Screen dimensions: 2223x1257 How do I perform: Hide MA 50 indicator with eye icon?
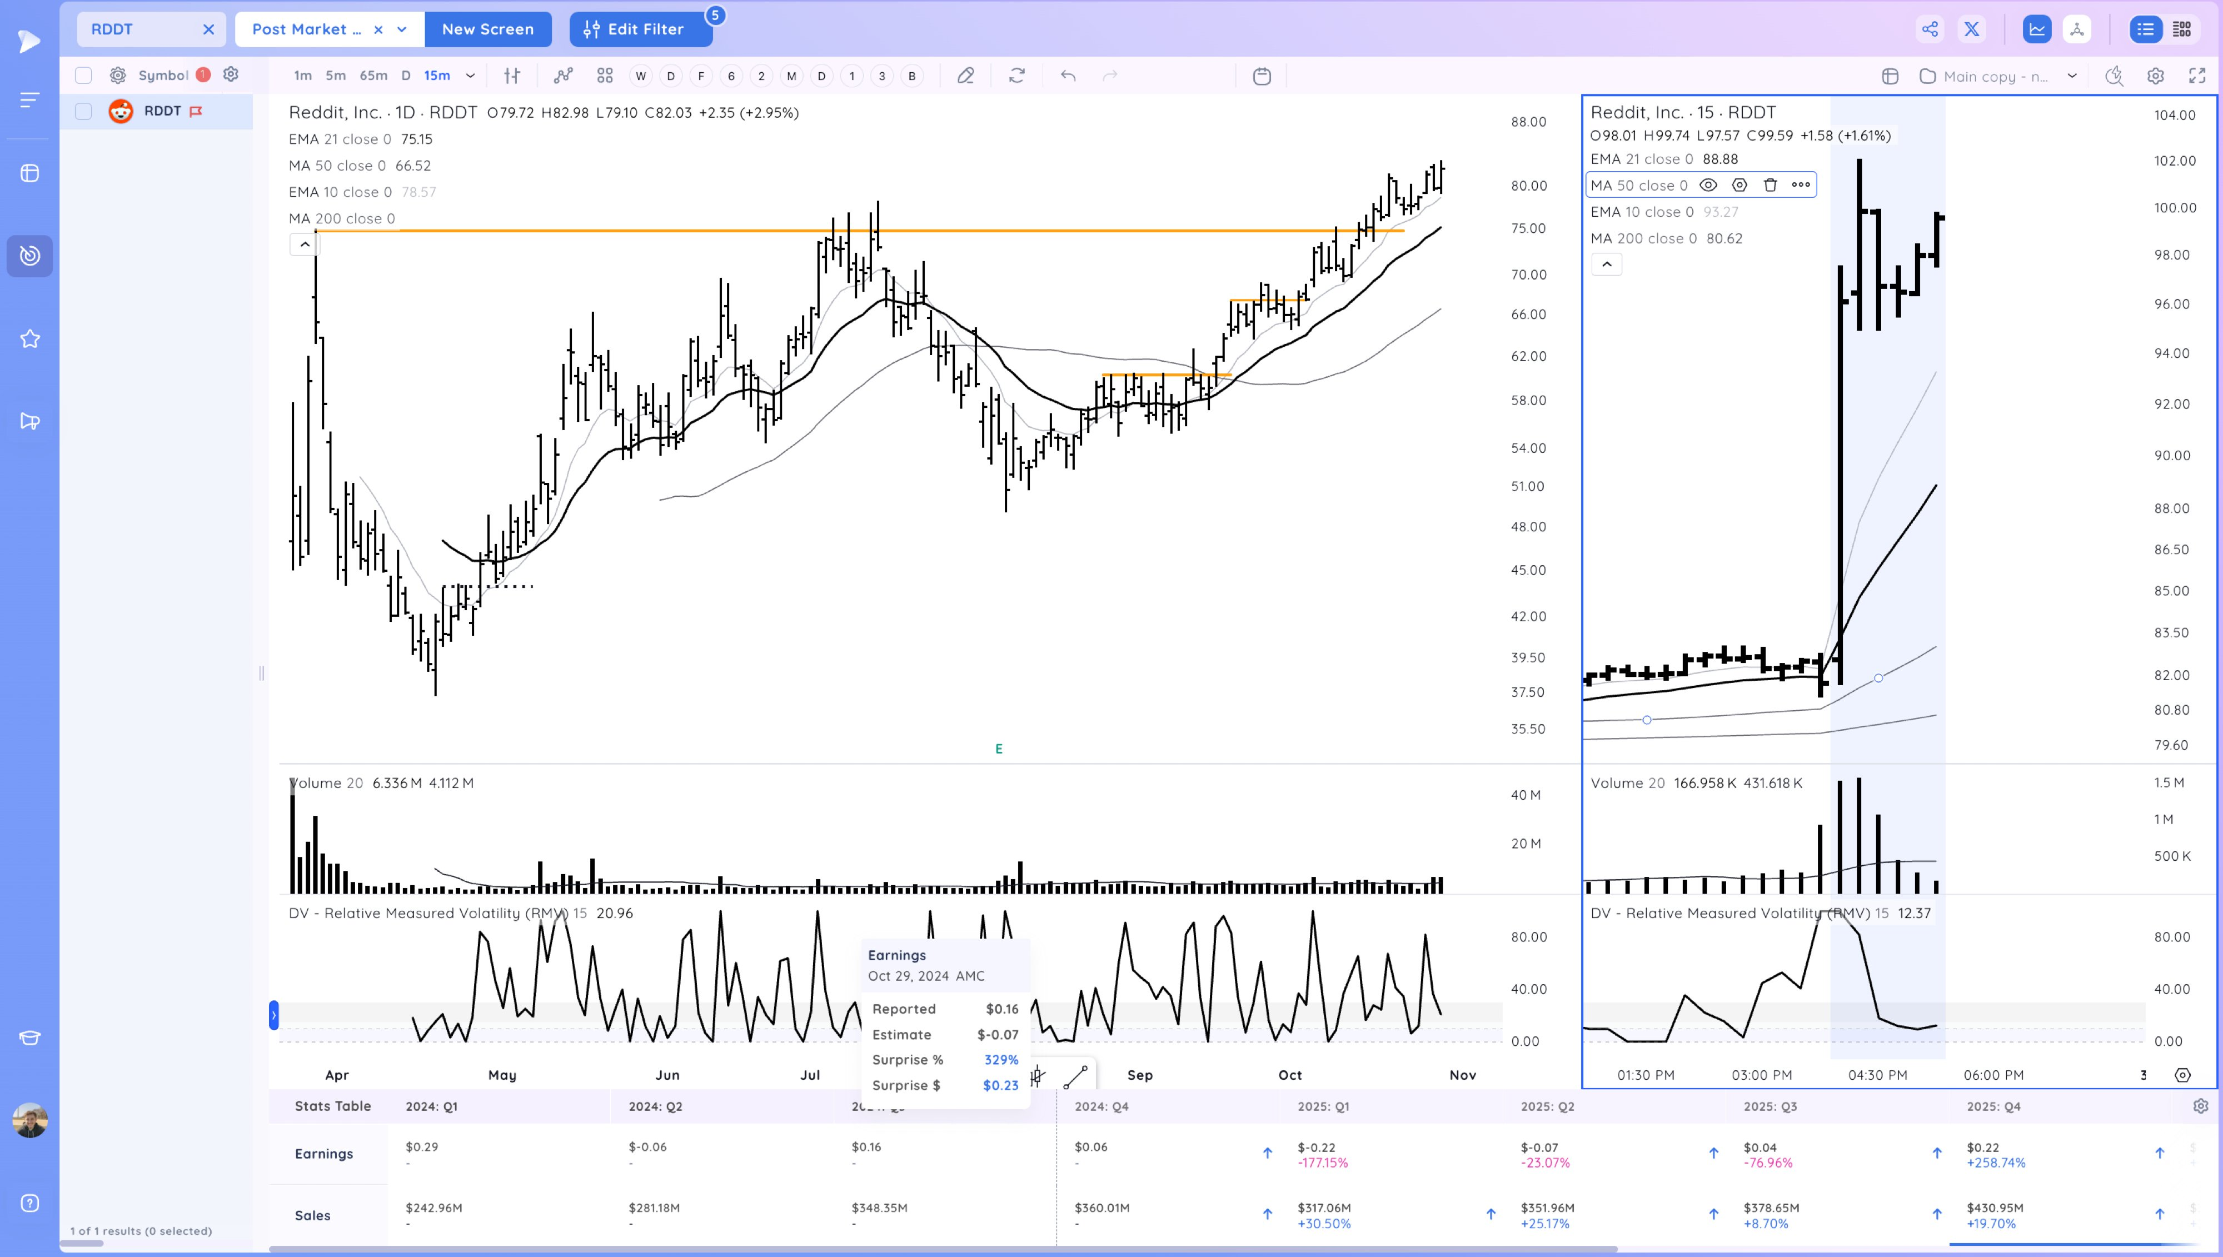point(1708,184)
